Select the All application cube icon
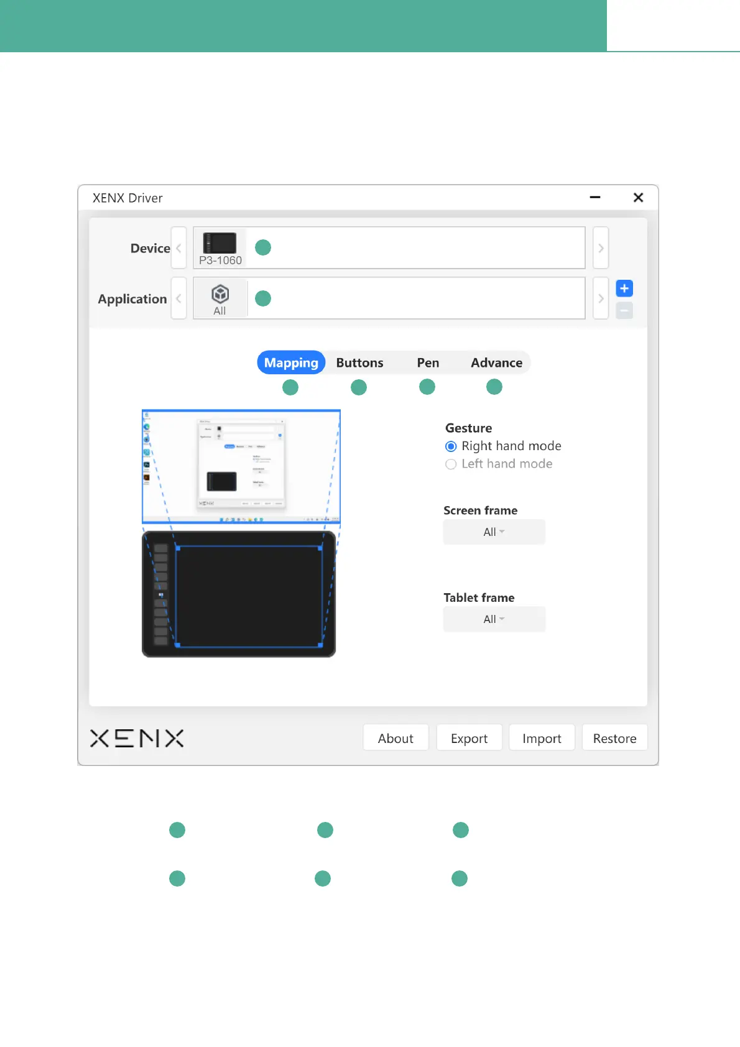The height and width of the screenshot is (1047, 740). [220, 298]
